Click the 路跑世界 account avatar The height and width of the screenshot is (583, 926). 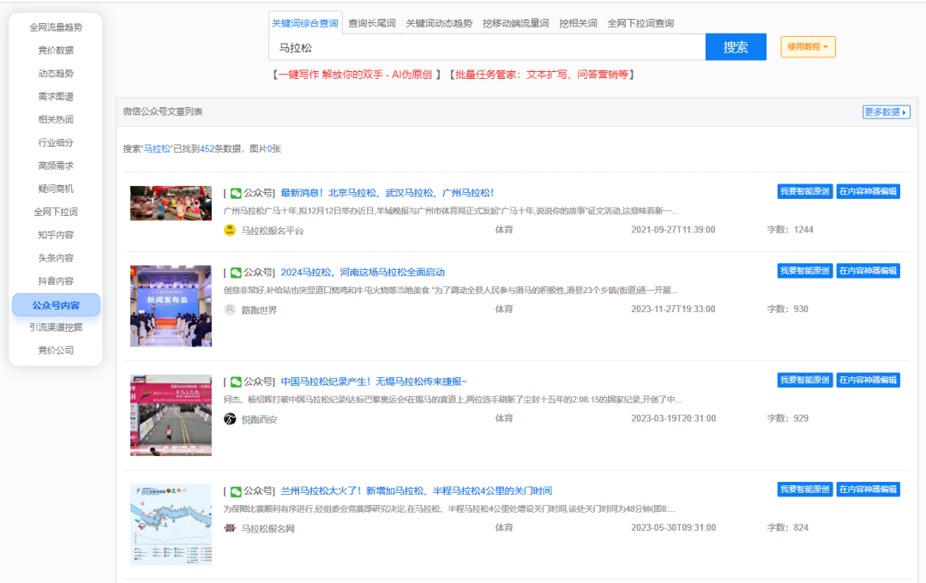(230, 310)
